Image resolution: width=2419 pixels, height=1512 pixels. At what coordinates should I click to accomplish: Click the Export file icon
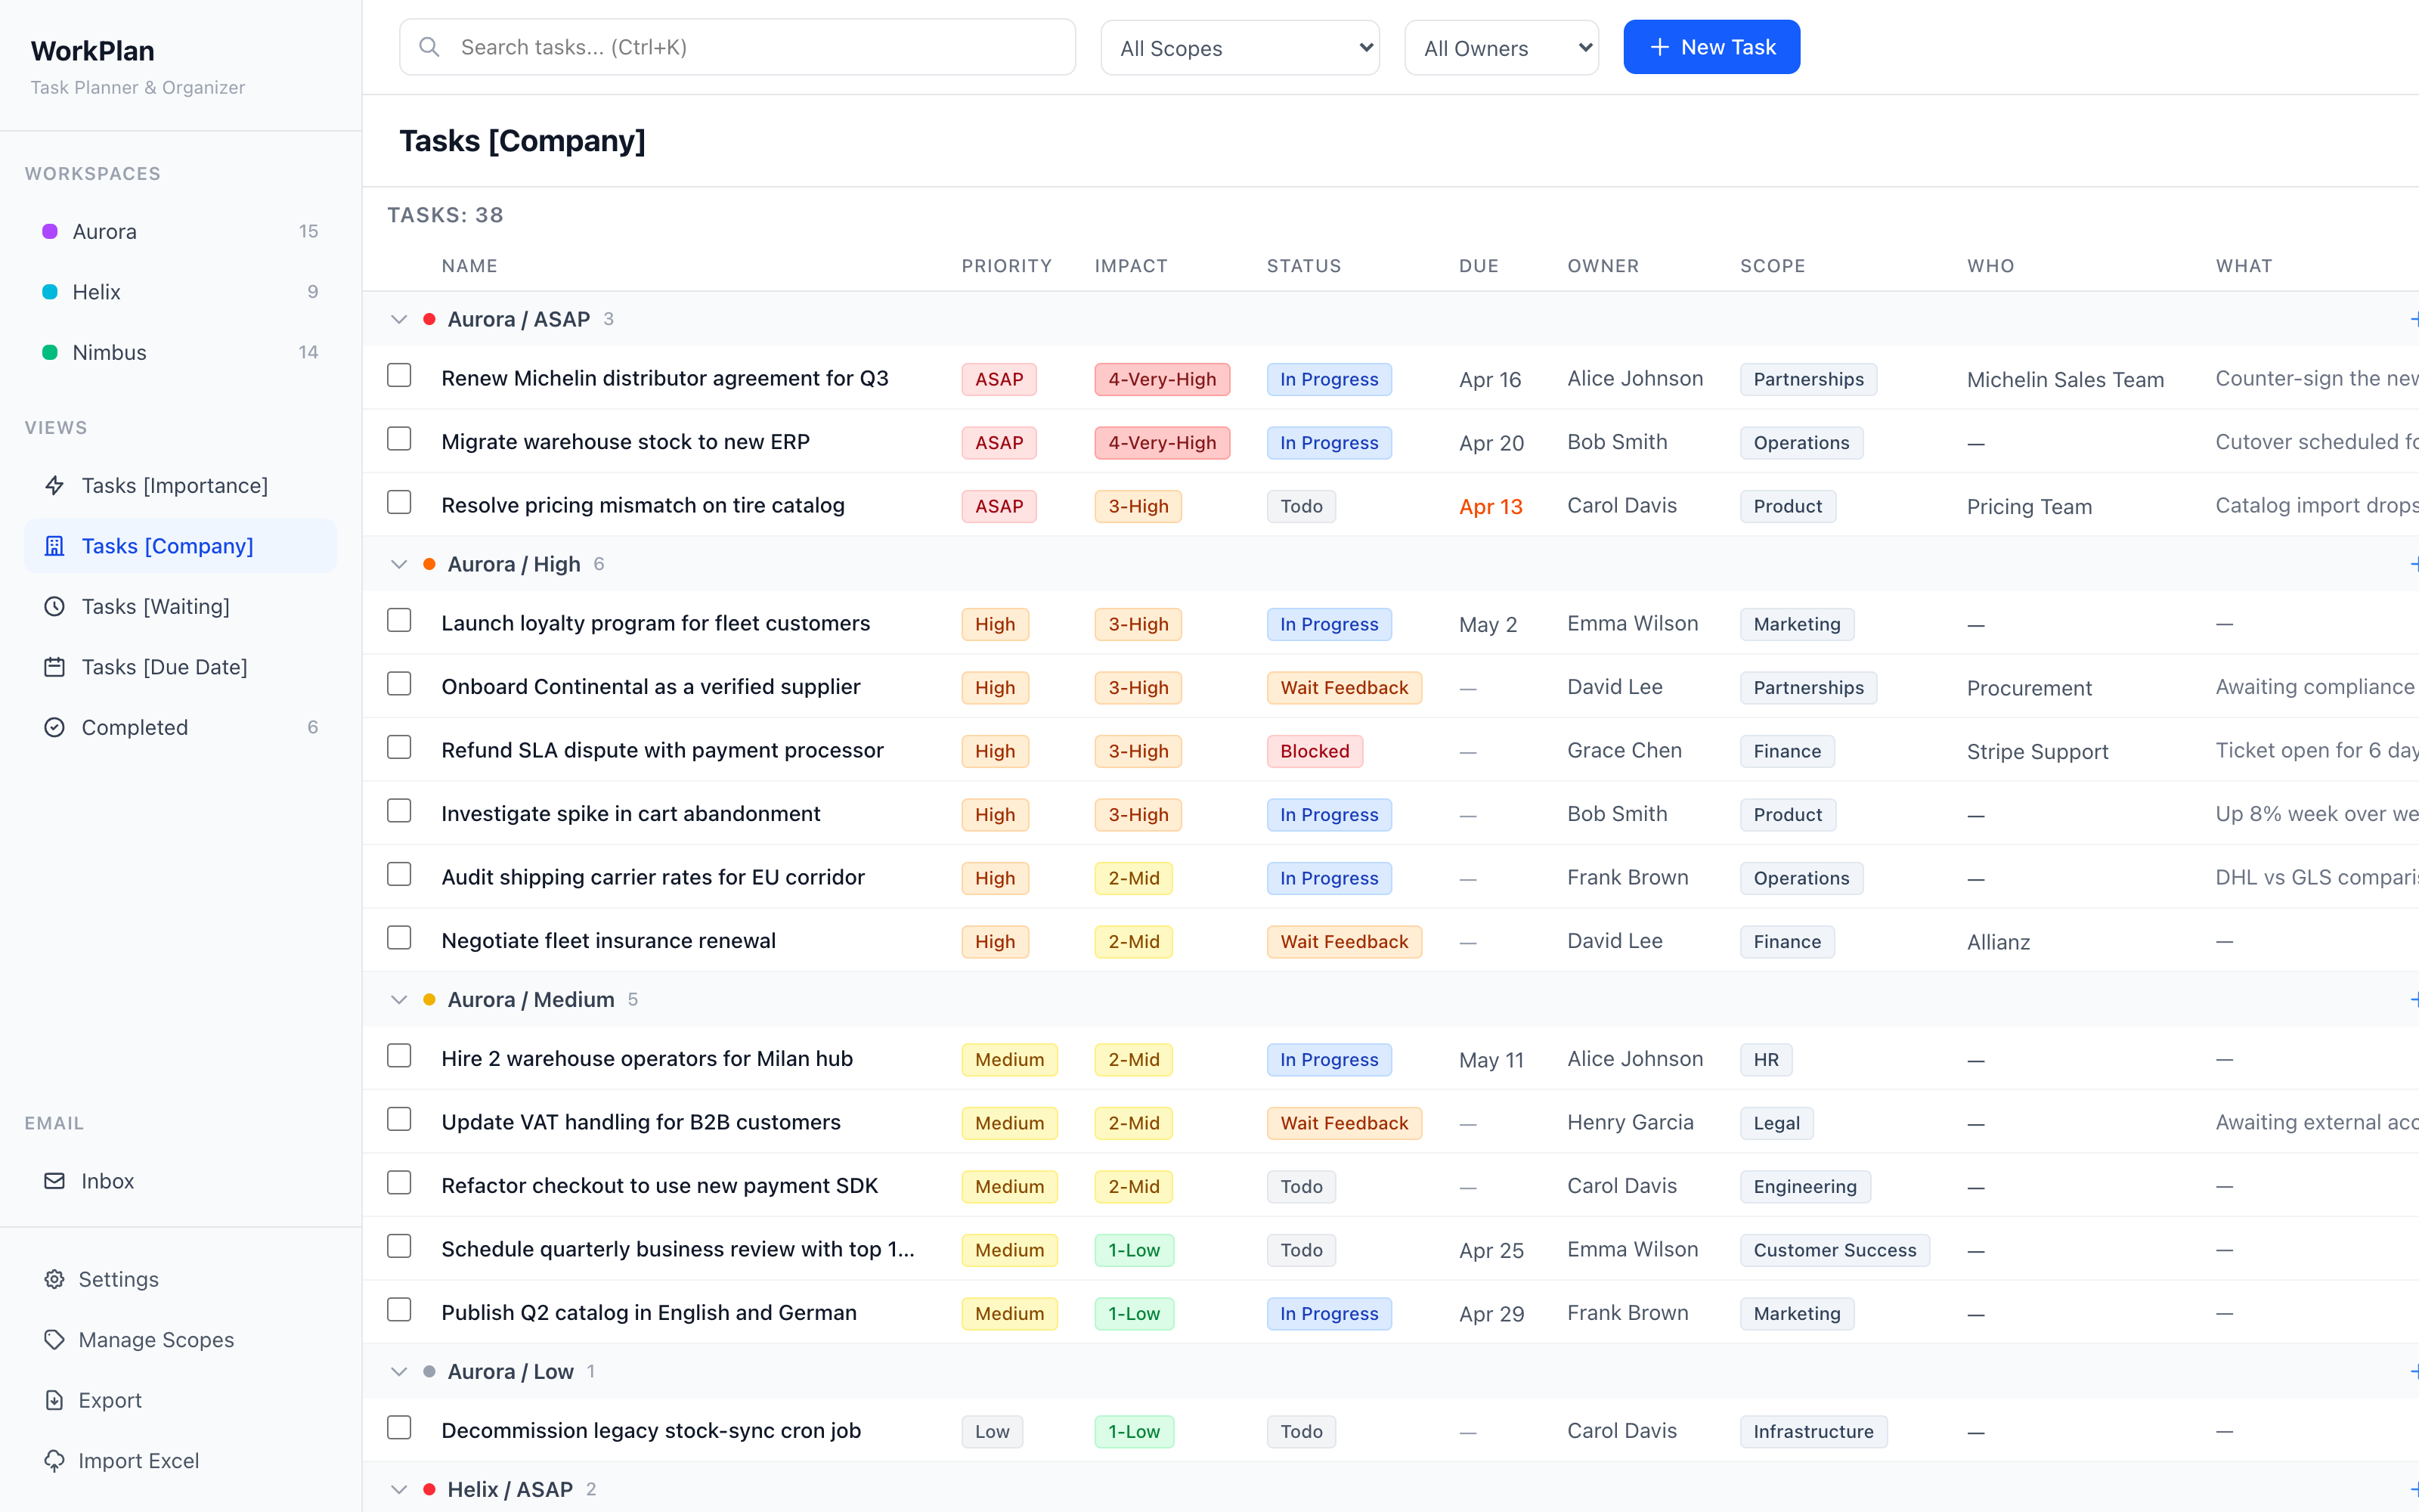click(x=55, y=1400)
